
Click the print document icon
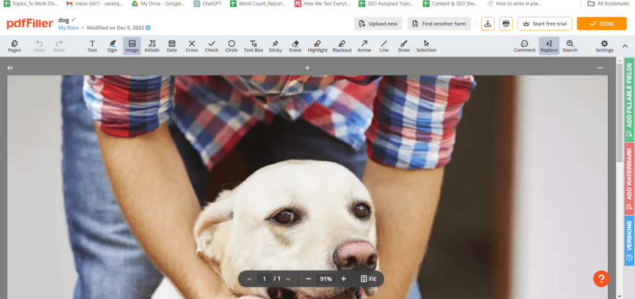[506, 24]
